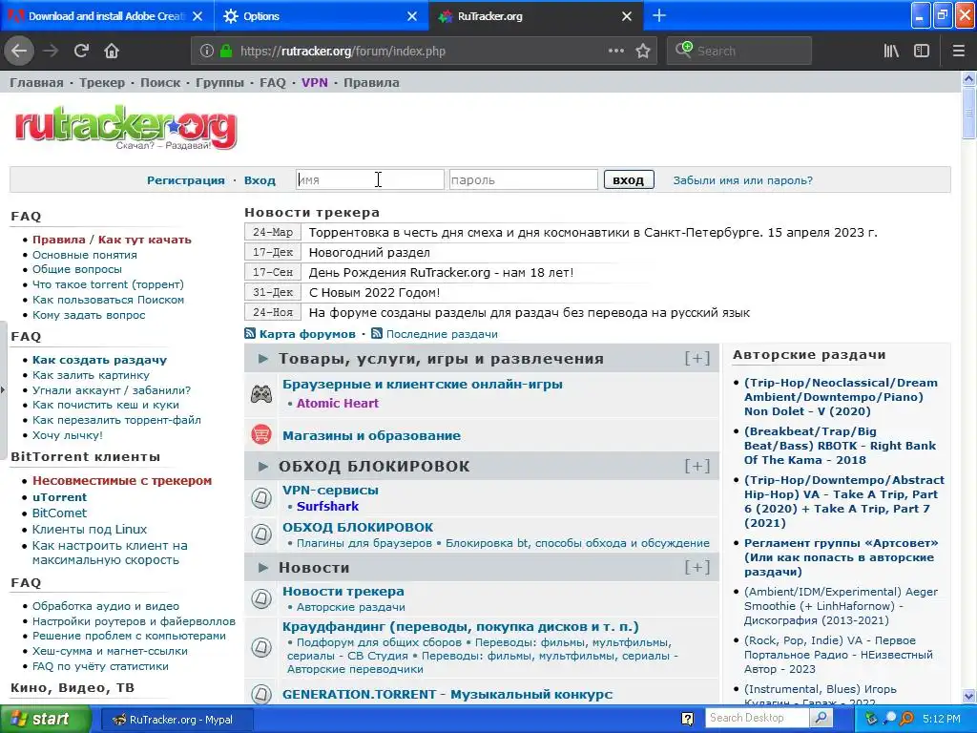Click Забыли имя или пароль link
The width and height of the screenshot is (977, 733).
pyautogui.click(x=742, y=180)
